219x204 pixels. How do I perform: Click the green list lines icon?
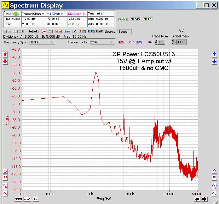click(x=50, y=32)
